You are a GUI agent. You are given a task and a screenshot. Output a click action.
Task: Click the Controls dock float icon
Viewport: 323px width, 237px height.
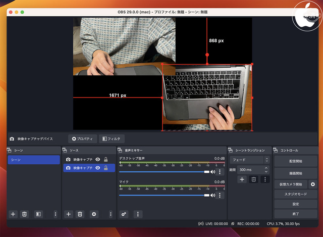click(x=276, y=150)
